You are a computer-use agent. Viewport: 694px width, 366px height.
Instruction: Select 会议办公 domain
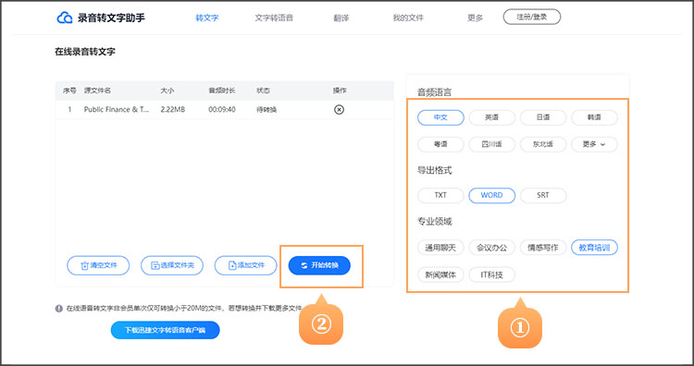tap(492, 248)
